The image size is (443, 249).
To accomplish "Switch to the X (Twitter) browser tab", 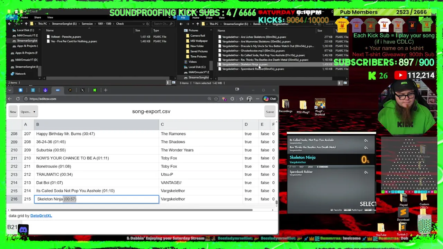I will pos(82,90).
